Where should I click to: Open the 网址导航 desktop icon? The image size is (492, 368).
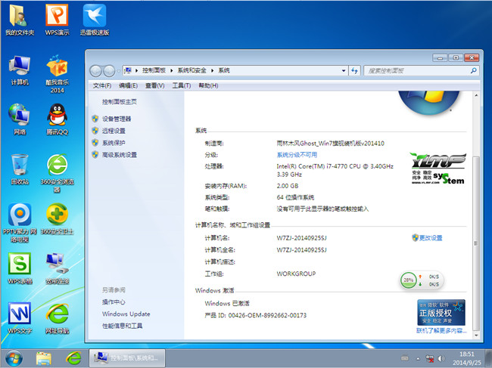(57, 318)
